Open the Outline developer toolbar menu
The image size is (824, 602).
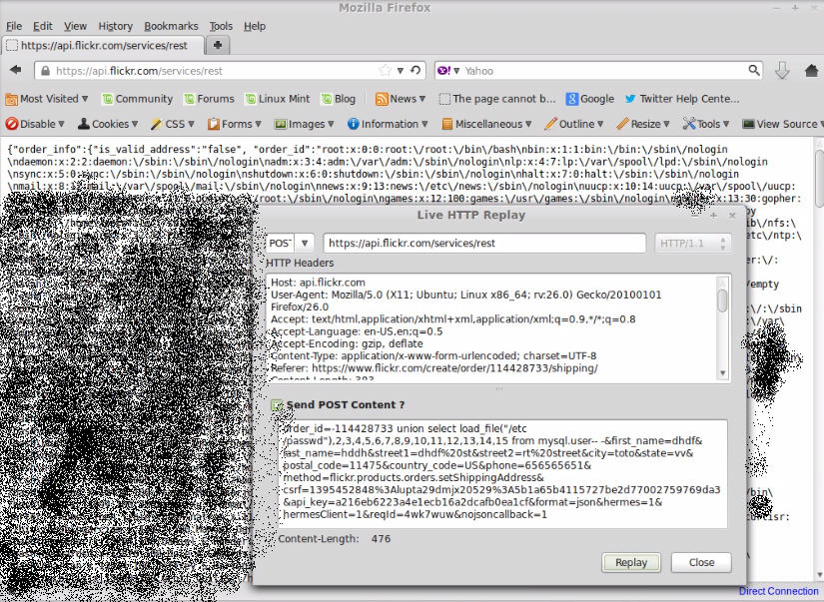[x=574, y=124]
